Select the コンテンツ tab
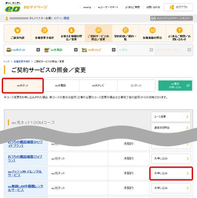 pyautogui.click(x=136, y=86)
